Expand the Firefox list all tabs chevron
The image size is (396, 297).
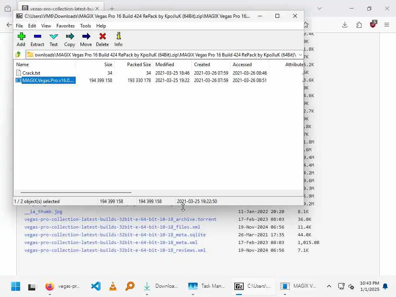319,9
